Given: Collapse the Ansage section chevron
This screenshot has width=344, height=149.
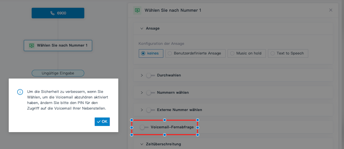Looking at the screenshot, I should (142, 28).
